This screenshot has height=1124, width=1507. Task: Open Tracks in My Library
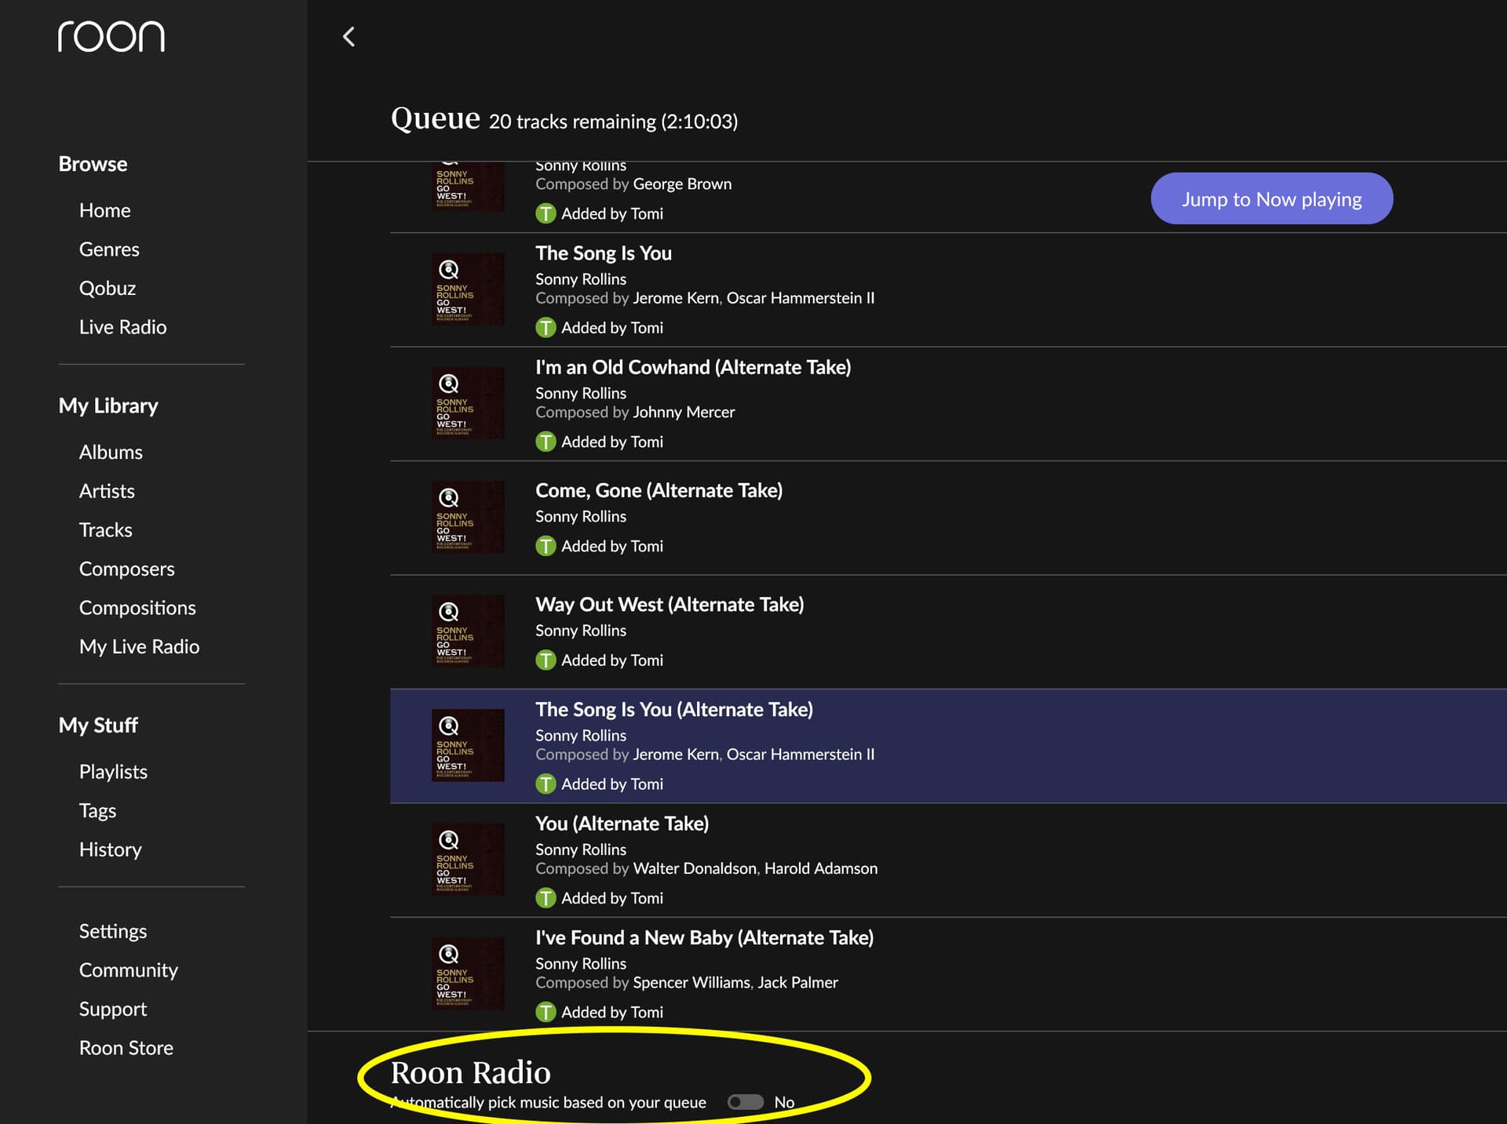105,529
